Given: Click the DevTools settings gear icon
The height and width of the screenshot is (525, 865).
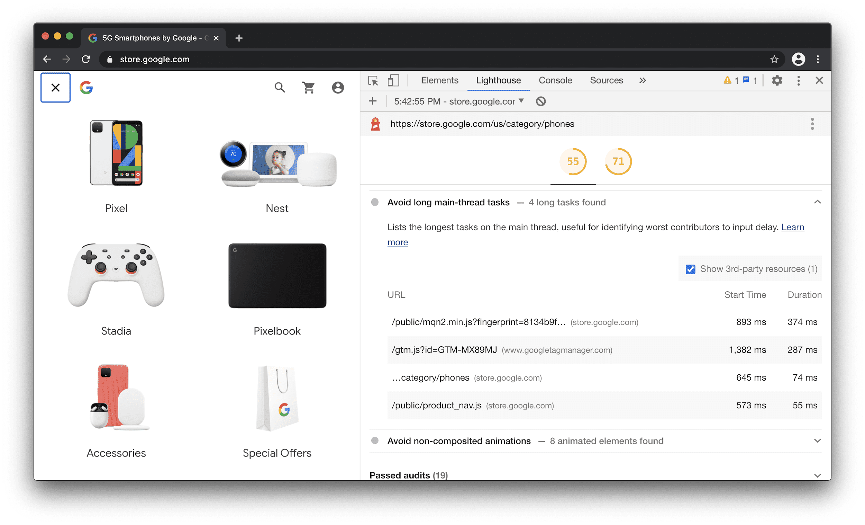Looking at the screenshot, I should (778, 80).
